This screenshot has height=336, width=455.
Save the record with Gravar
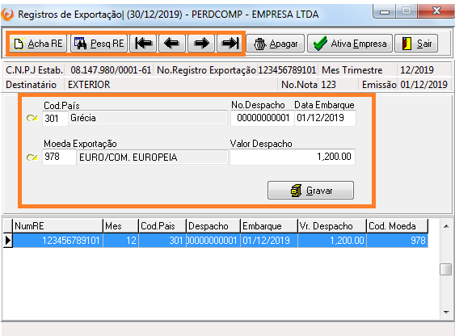[310, 190]
